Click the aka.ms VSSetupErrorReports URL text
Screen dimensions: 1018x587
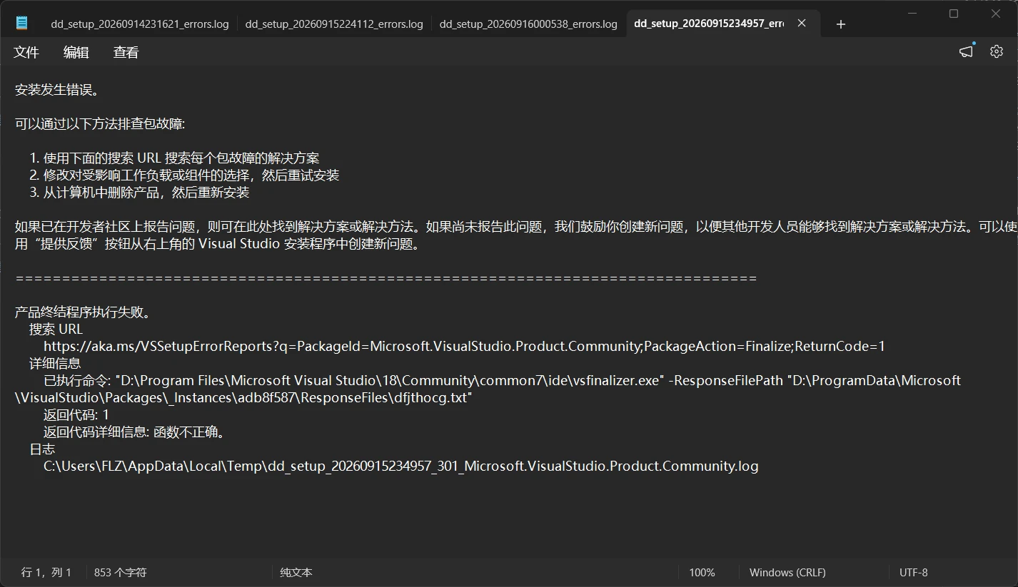(464, 347)
